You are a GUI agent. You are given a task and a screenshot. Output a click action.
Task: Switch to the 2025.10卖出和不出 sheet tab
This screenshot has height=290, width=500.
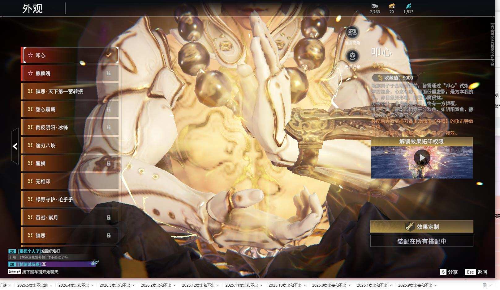(285, 285)
